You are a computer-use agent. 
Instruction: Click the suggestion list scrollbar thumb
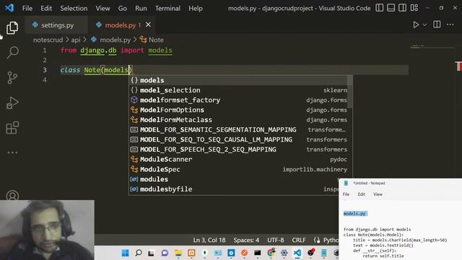(349, 92)
